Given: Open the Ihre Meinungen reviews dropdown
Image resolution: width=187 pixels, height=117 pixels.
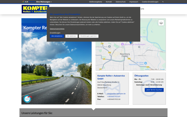Looking at the screenshot, I should pyautogui.click(x=44, y=2).
